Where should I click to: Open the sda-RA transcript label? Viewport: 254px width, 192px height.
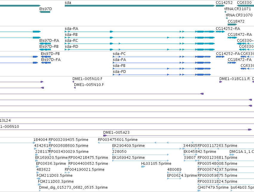point(71,29)
